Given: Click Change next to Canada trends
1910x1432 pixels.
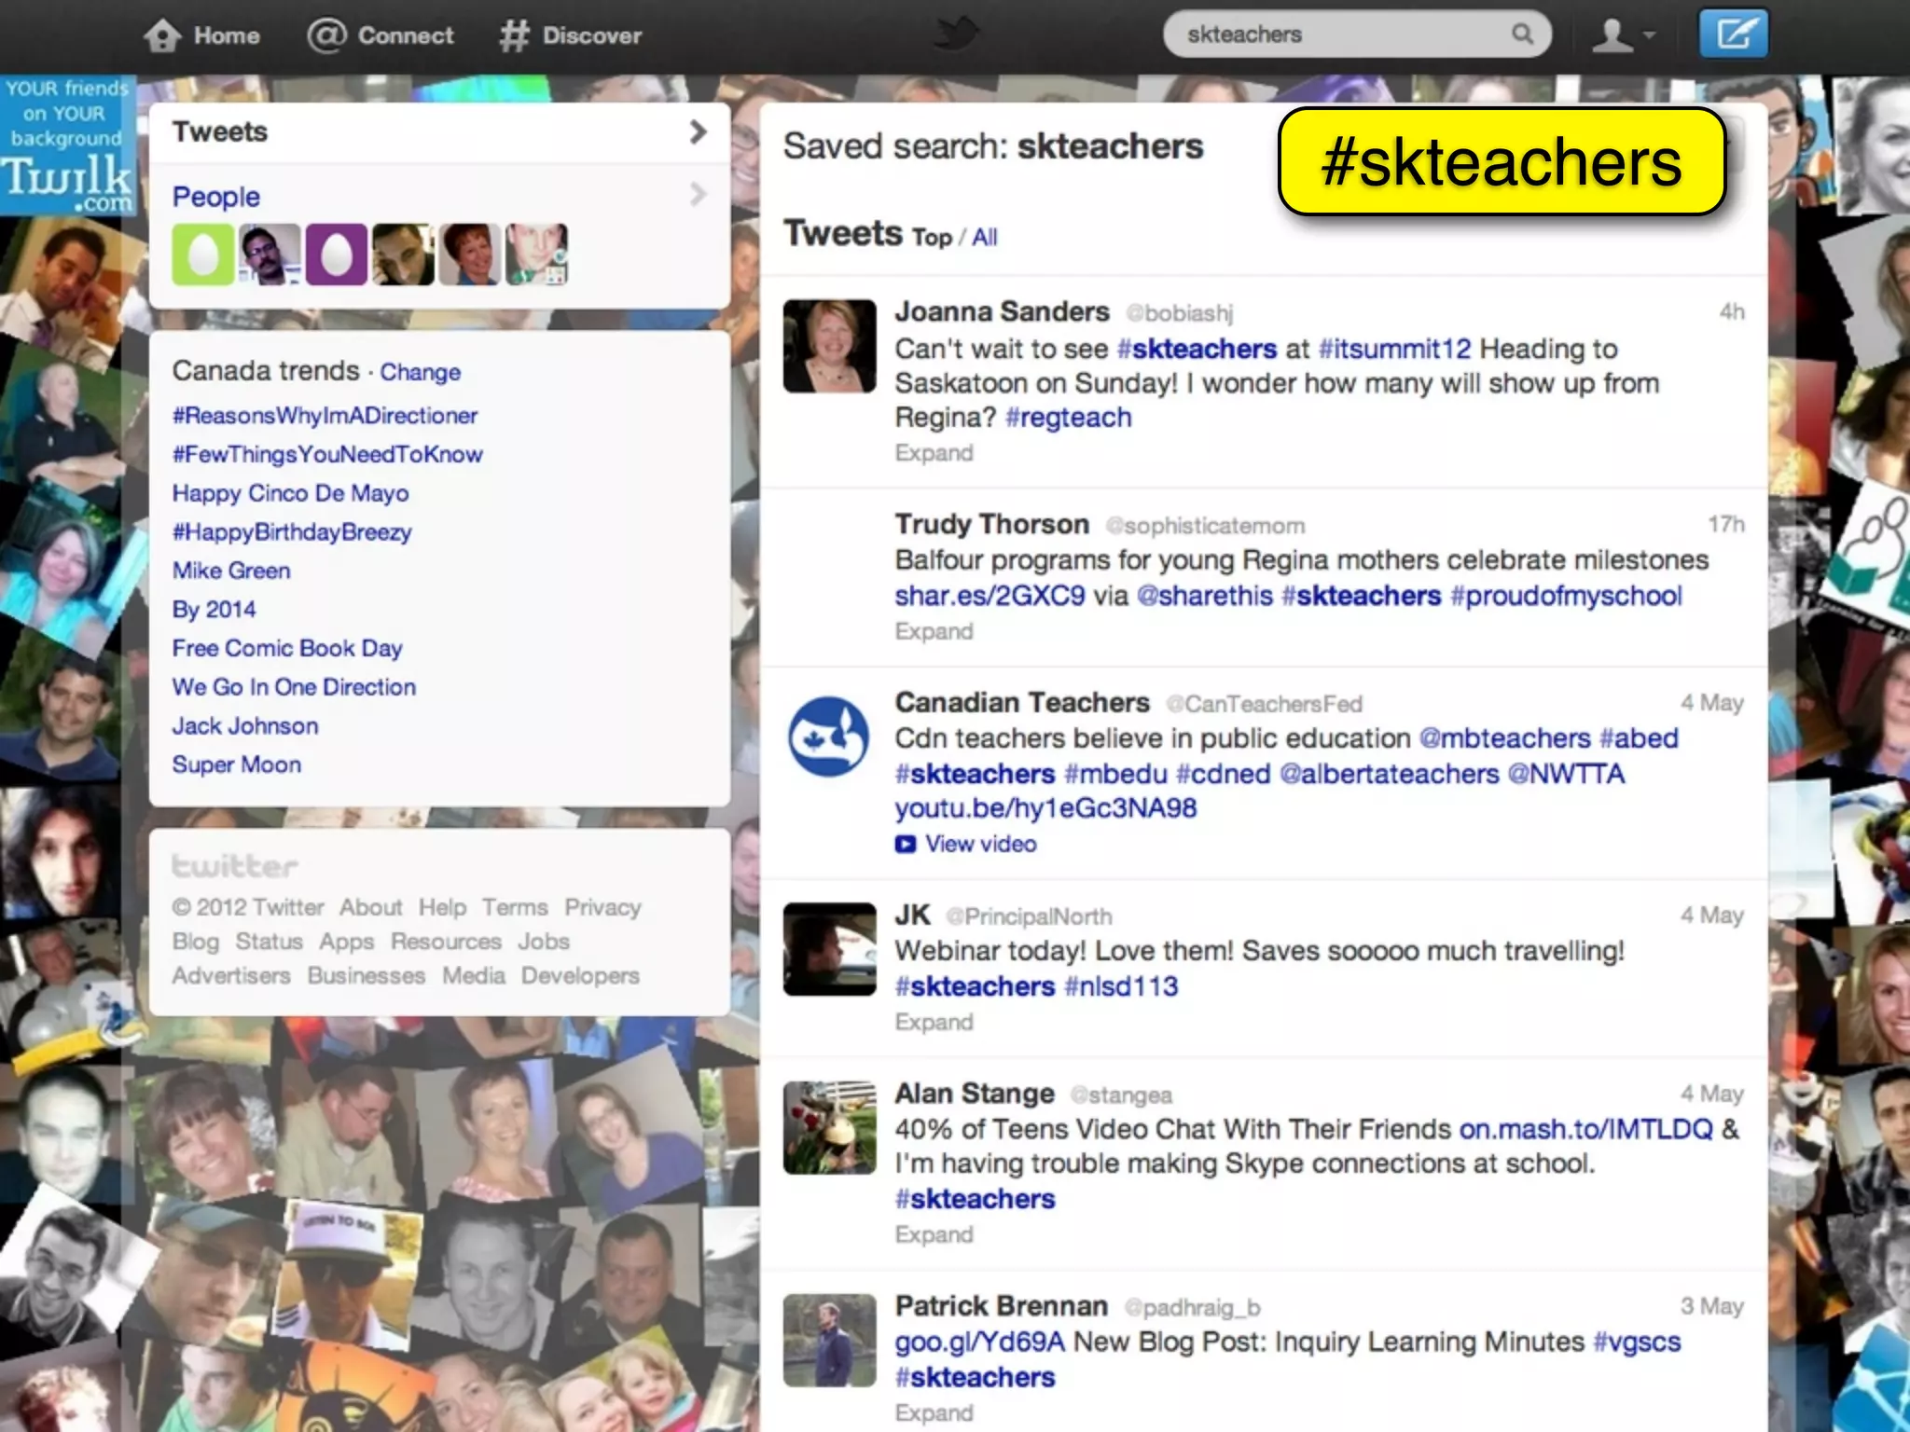Looking at the screenshot, I should pos(420,372).
